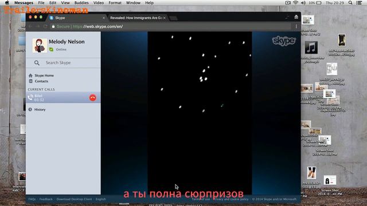The width and height of the screenshot is (367, 206).
Task: Click the browser forward arrow
Action: pyautogui.click(x=38, y=26)
